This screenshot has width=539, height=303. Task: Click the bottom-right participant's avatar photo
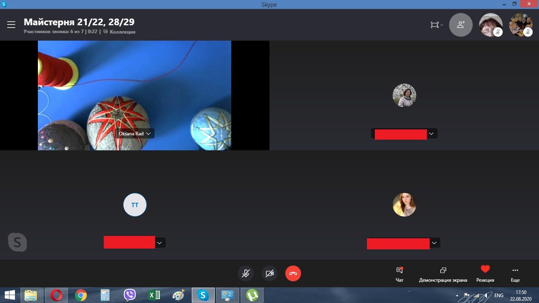coord(404,205)
